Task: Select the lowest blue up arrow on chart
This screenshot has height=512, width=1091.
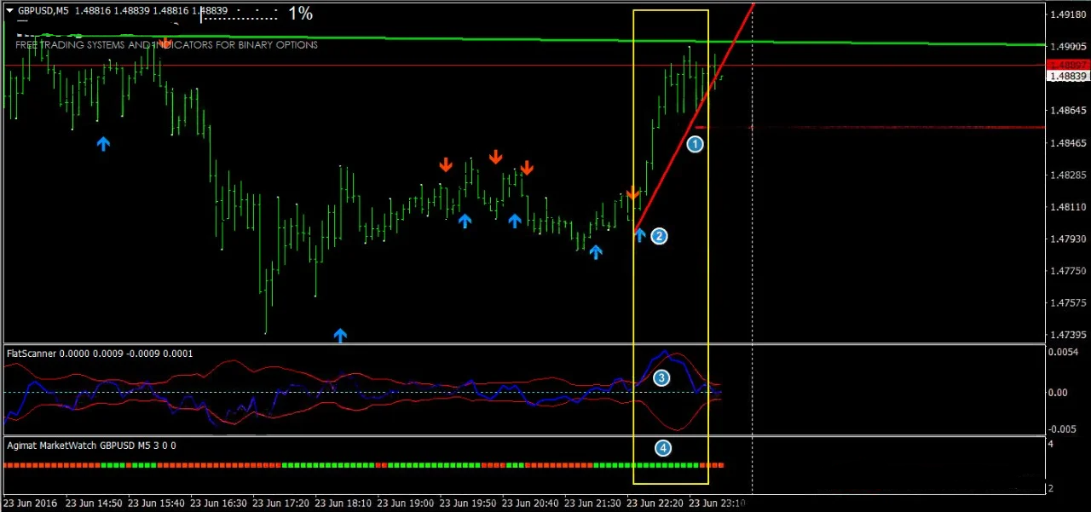Action: 340,335
